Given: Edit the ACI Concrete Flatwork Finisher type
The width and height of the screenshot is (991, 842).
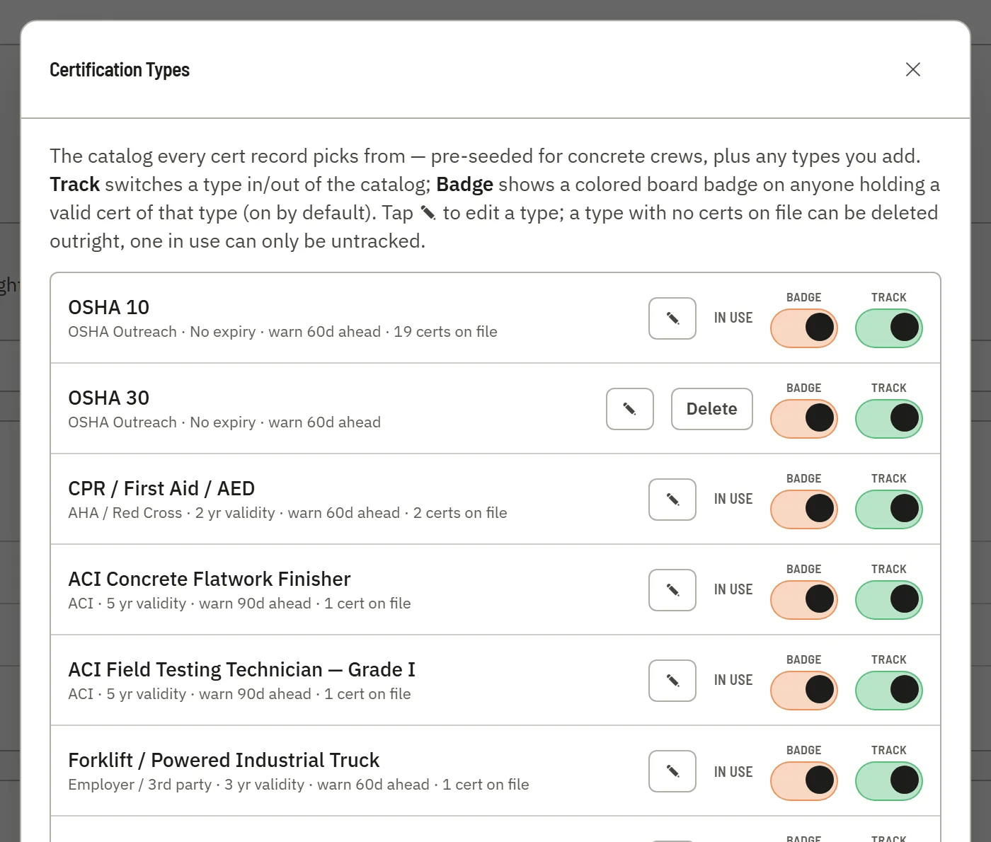Looking at the screenshot, I should pyautogui.click(x=672, y=590).
